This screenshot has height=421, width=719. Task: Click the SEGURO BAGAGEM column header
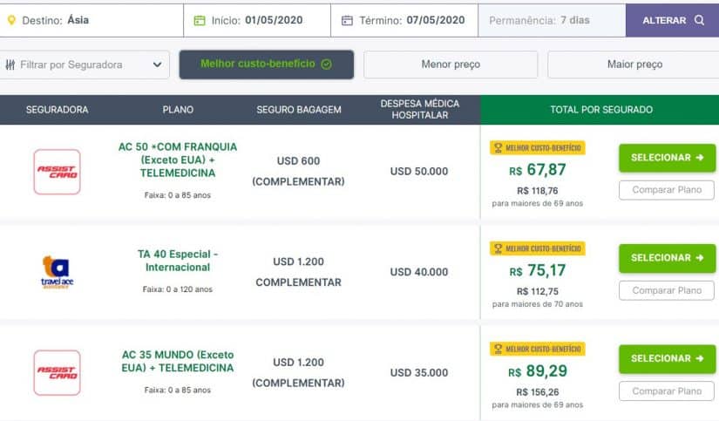(x=299, y=110)
